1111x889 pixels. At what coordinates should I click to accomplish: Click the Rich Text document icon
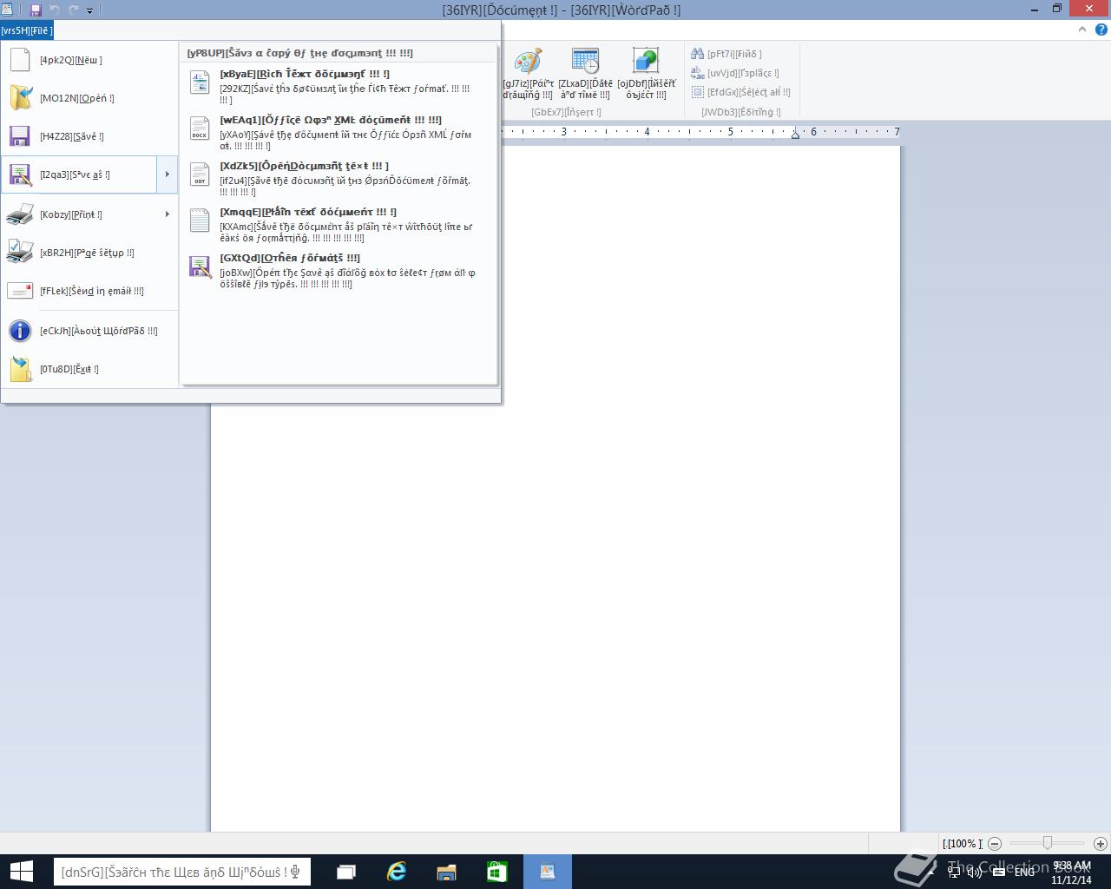coord(200,82)
